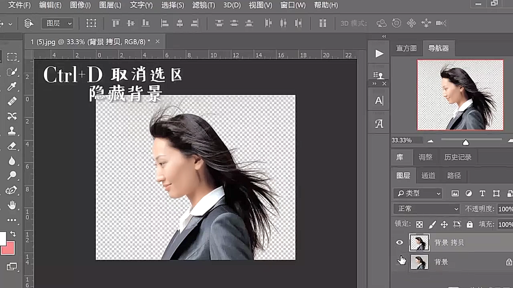
Task: Click align left edges icon
Action: click(165, 23)
